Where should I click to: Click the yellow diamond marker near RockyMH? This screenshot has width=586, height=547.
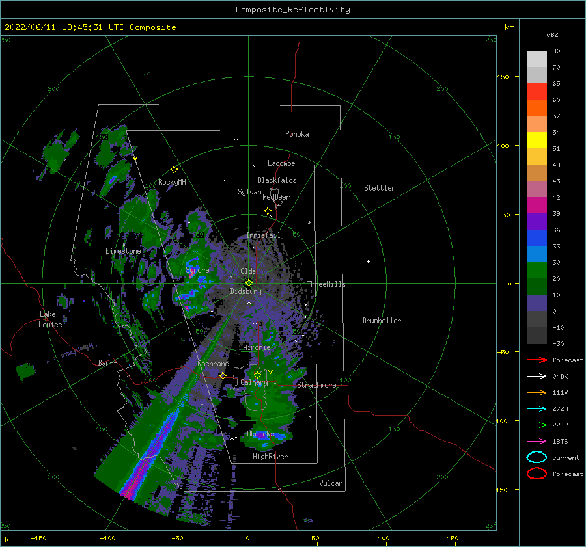174,170
